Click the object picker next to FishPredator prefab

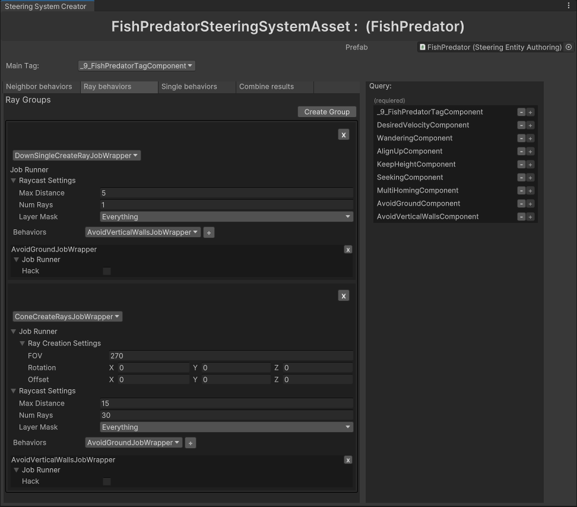pos(569,48)
